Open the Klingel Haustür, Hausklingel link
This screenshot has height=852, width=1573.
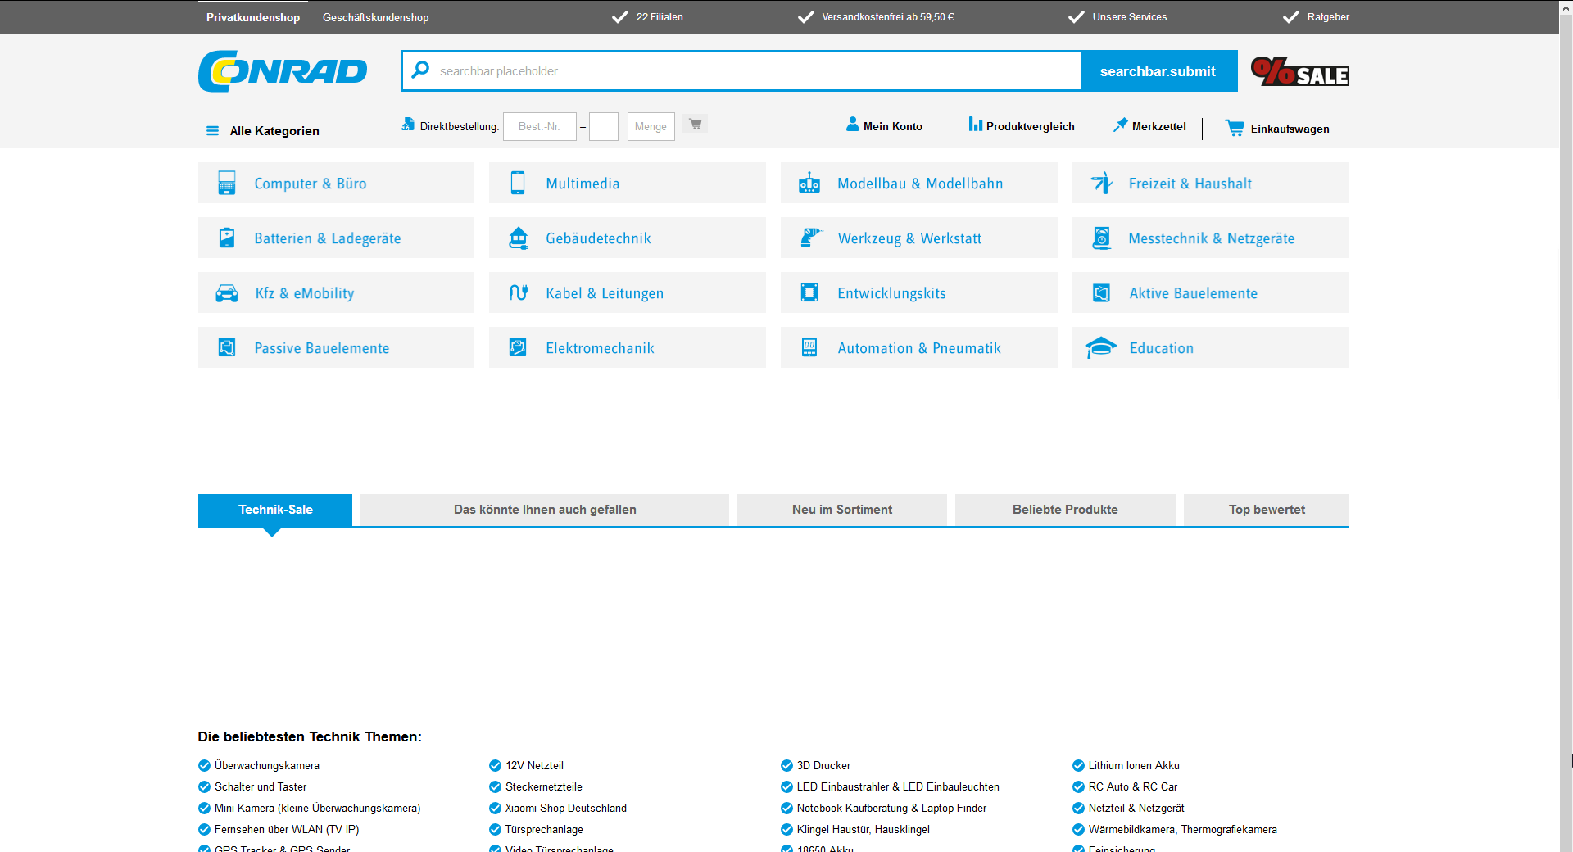pyautogui.click(x=864, y=830)
